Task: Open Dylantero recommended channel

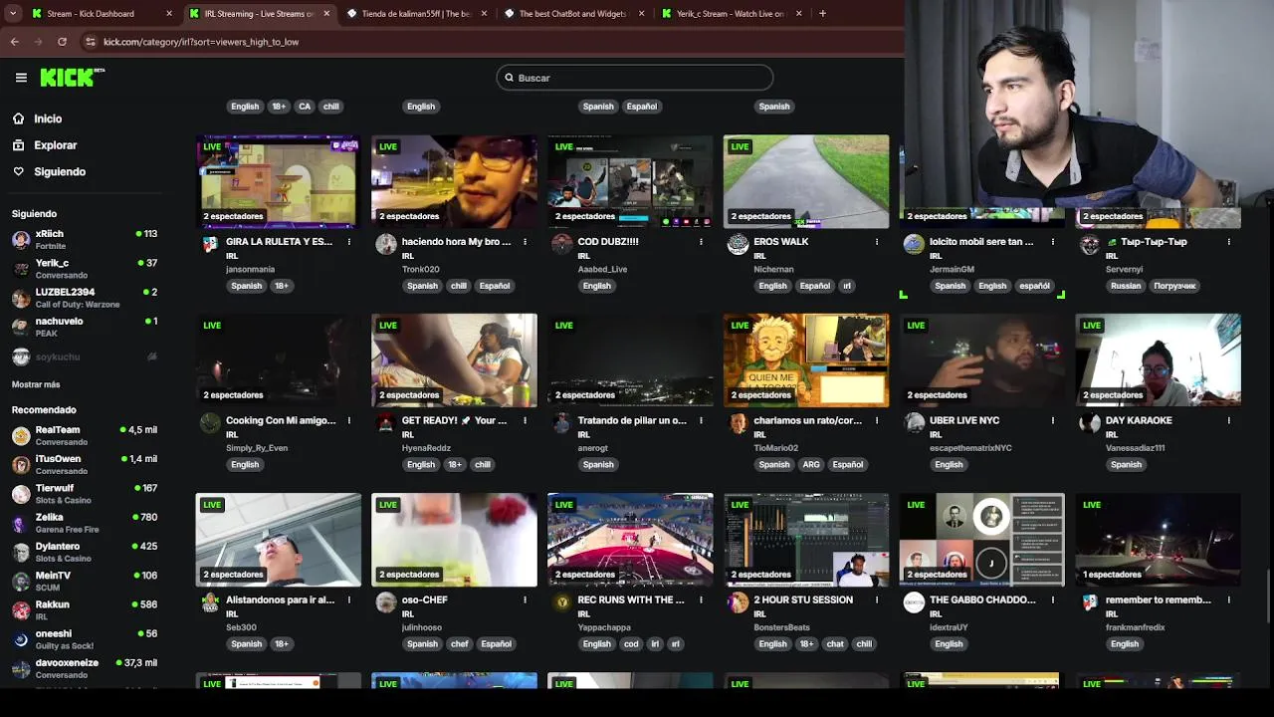Action: (85, 552)
